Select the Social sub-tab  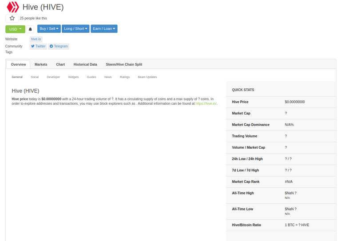[35, 77]
